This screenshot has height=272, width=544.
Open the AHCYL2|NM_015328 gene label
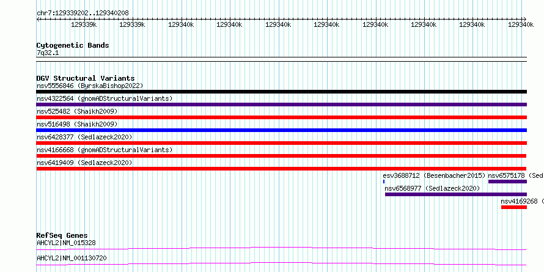(x=66, y=243)
